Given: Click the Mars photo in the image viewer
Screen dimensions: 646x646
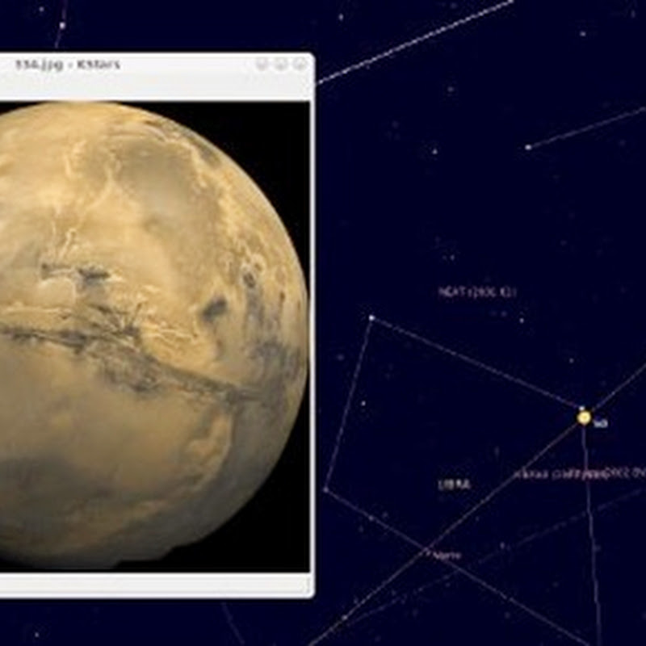Looking at the screenshot, I should coord(154,336).
